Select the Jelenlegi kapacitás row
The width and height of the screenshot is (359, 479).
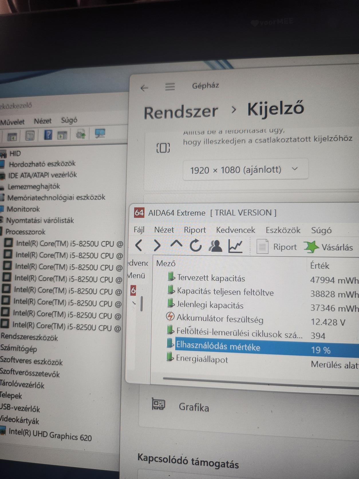point(210,305)
